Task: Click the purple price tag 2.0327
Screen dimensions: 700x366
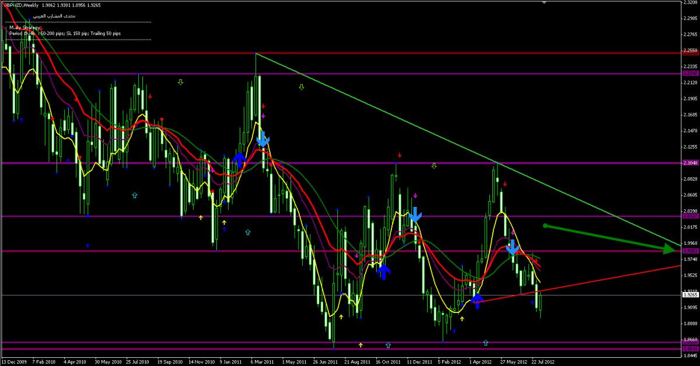Action: tap(690, 216)
